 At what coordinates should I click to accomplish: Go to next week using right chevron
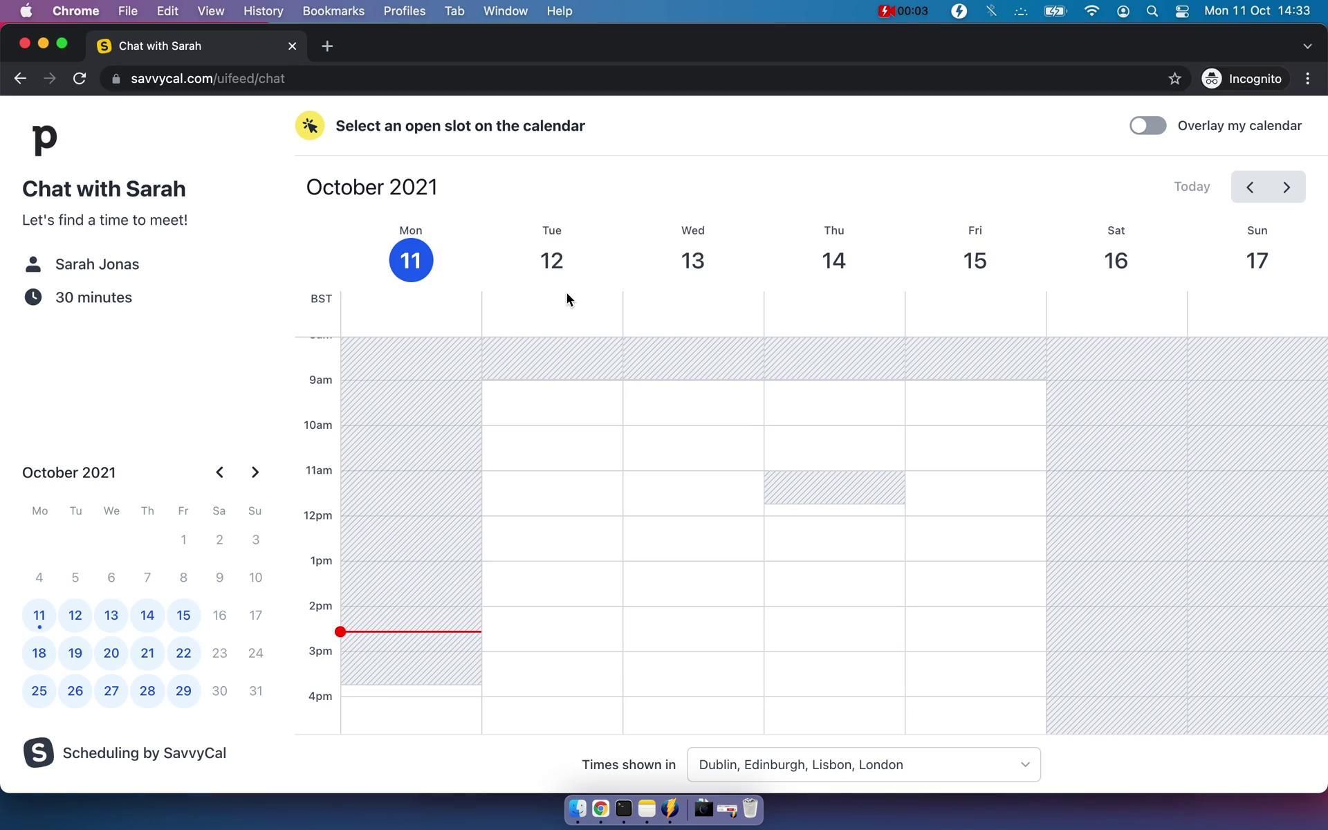pyautogui.click(x=1286, y=187)
